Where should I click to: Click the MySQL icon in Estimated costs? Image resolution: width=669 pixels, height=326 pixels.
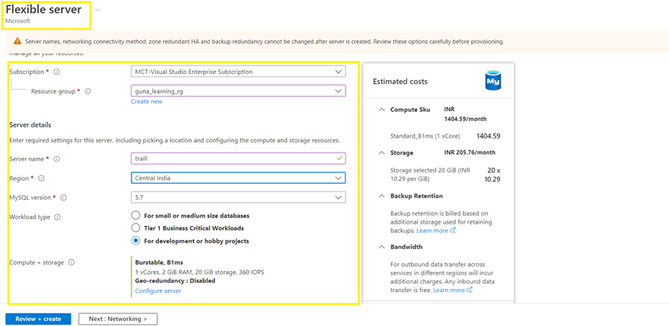click(x=493, y=80)
